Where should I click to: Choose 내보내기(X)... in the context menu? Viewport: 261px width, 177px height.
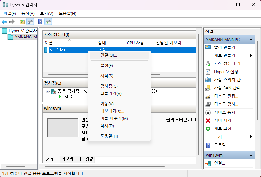tap(119, 111)
